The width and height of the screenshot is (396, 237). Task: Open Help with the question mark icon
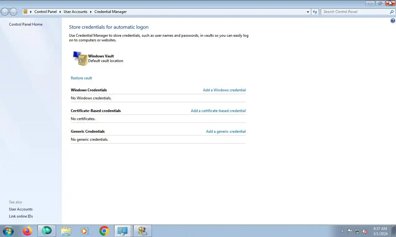(393, 21)
